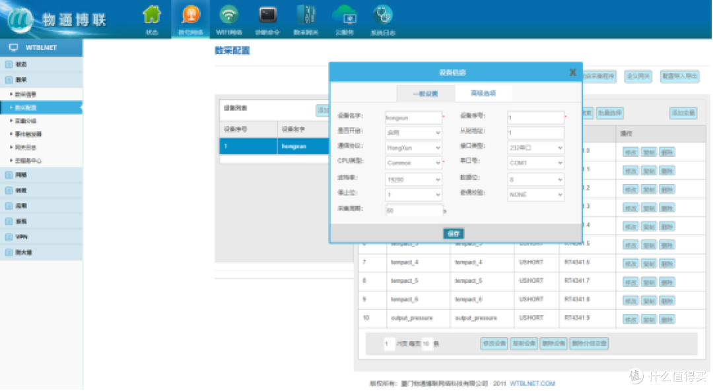Save the device settings dialog
This screenshot has height=391, width=713.
pyautogui.click(x=454, y=233)
